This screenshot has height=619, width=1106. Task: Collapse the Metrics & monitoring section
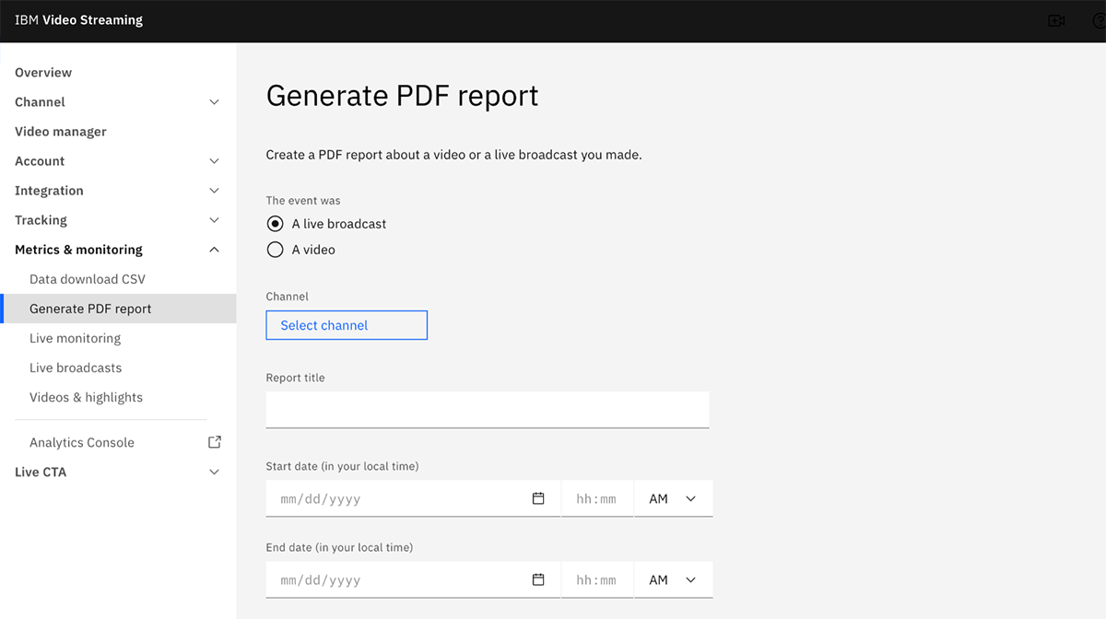point(215,250)
